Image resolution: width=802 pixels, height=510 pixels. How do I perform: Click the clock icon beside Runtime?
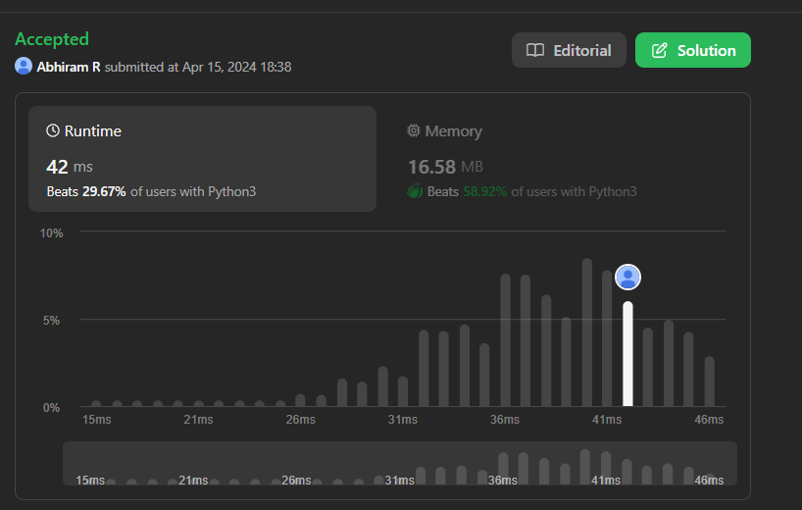(53, 130)
